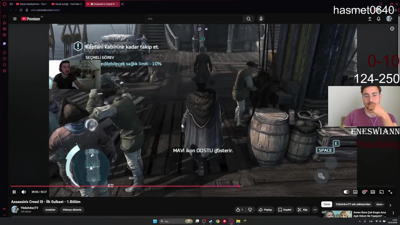Show video info card icon
Screen dimensions: 400x225
[x=392, y=29]
